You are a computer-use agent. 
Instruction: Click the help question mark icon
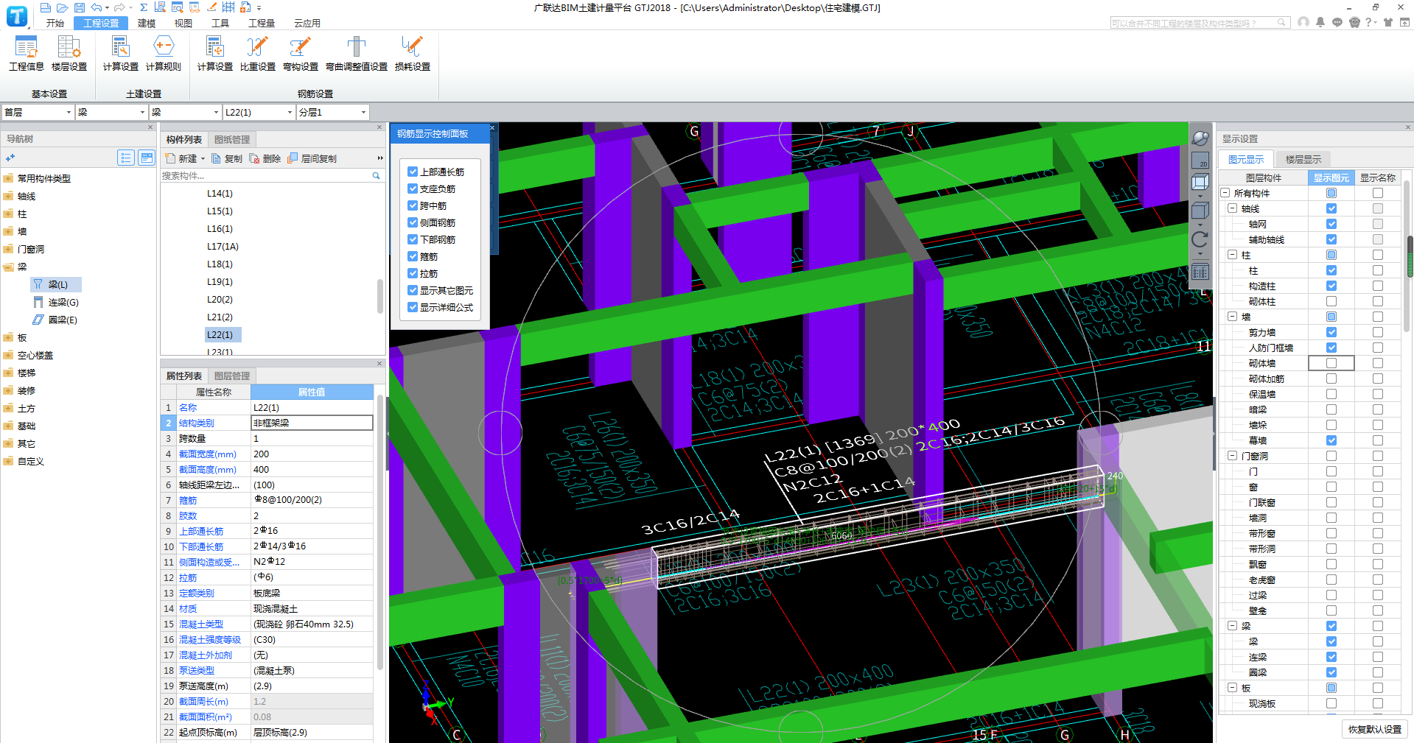coord(1369,22)
